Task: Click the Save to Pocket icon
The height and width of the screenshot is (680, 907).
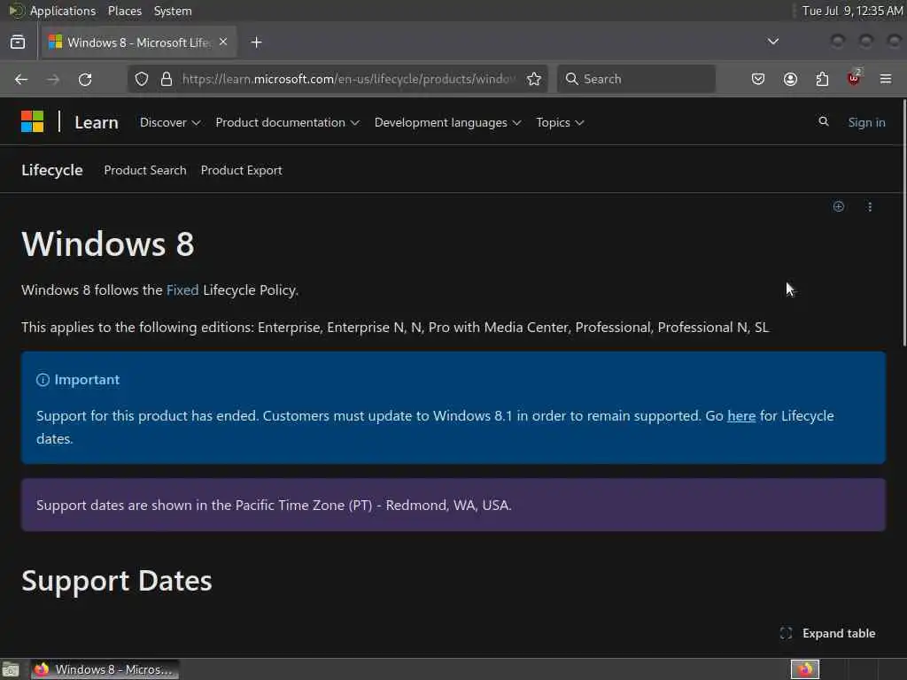Action: [758, 79]
